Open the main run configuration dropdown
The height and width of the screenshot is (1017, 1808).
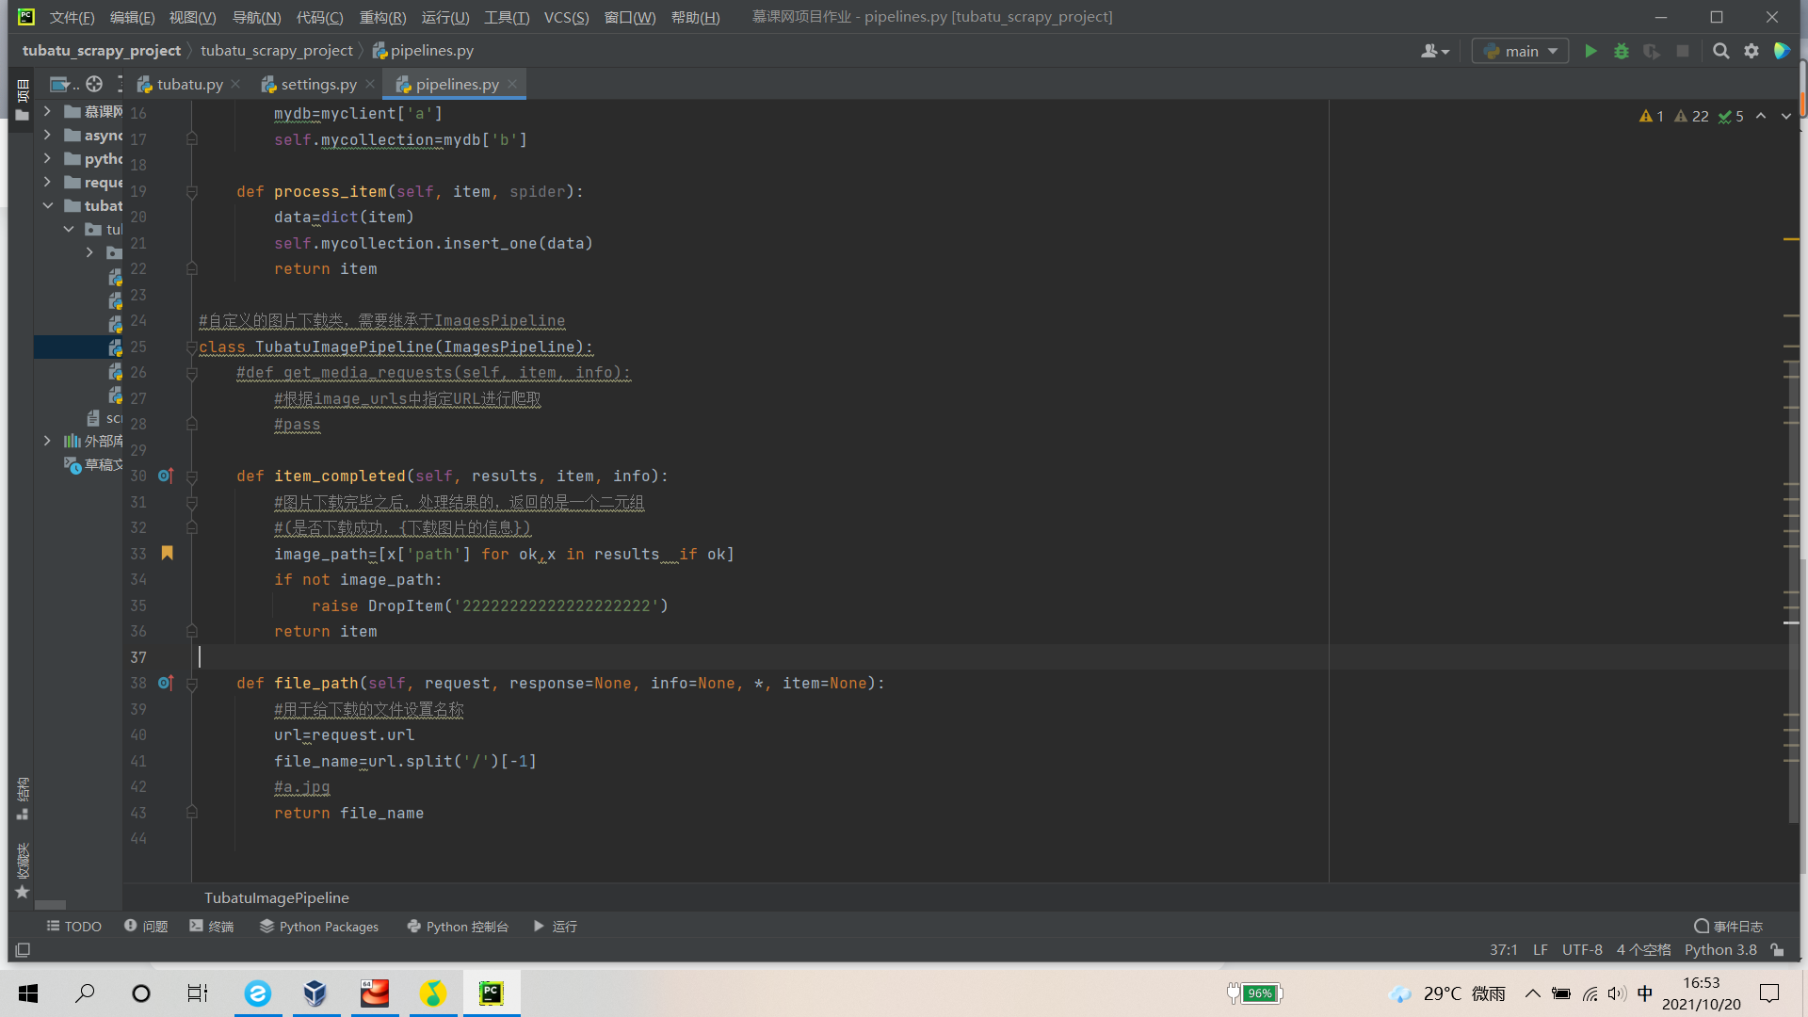pos(1520,51)
